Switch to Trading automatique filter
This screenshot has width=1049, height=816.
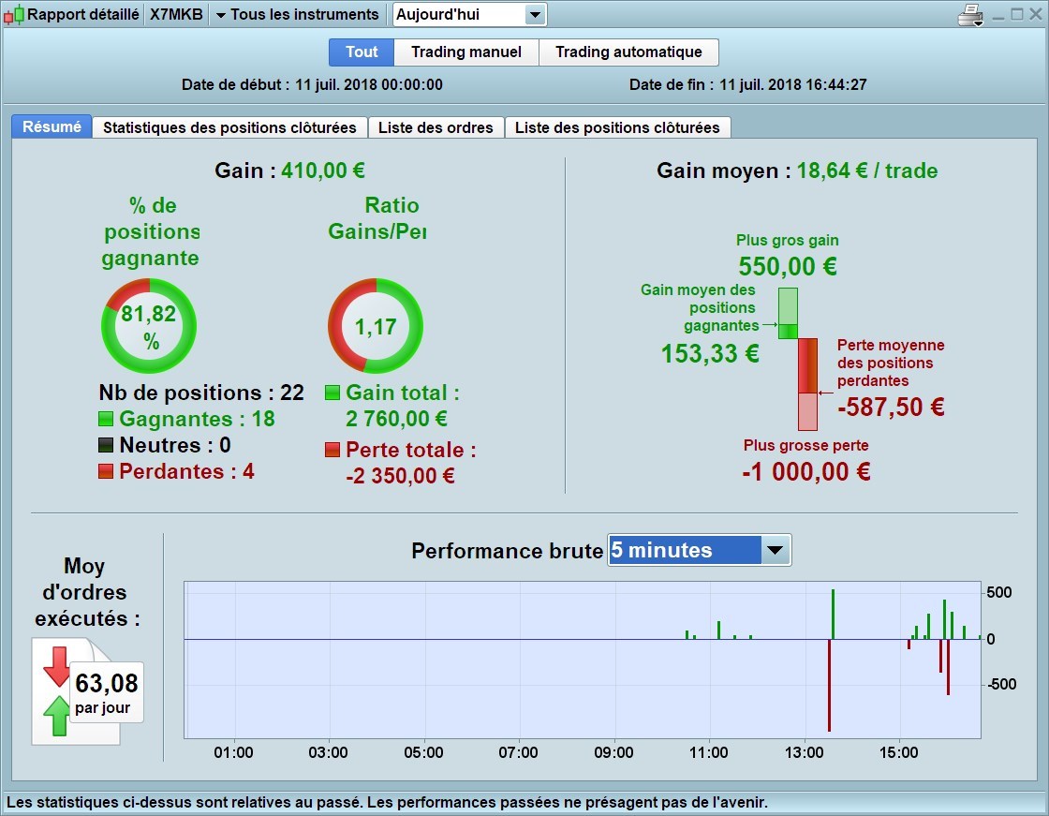click(628, 52)
